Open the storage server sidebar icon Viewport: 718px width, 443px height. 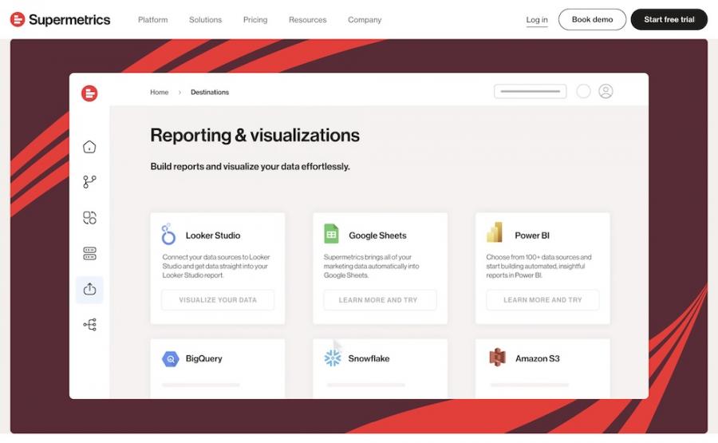click(x=89, y=253)
